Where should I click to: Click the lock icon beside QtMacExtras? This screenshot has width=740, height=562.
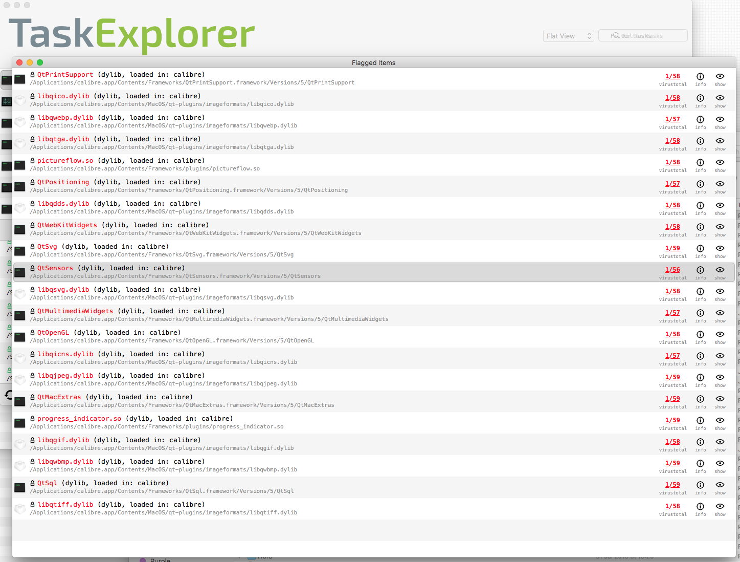(x=33, y=397)
